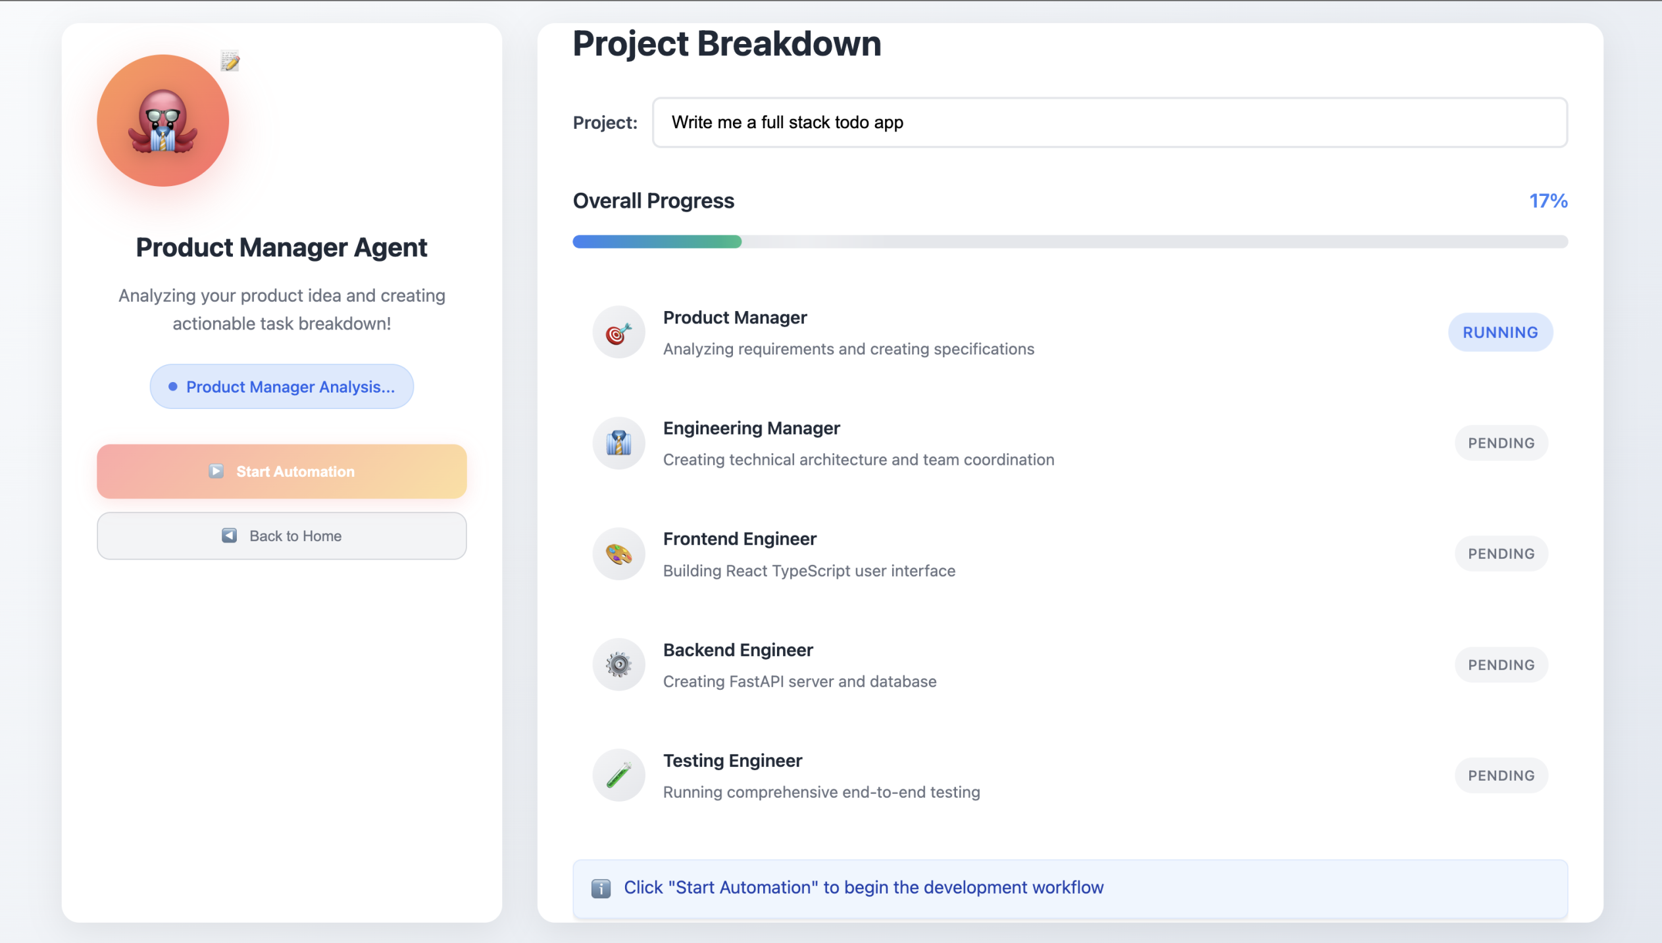The height and width of the screenshot is (943, 1662).
Task: Click the Testing Engineer test tube icon
Action: (618, 775)
